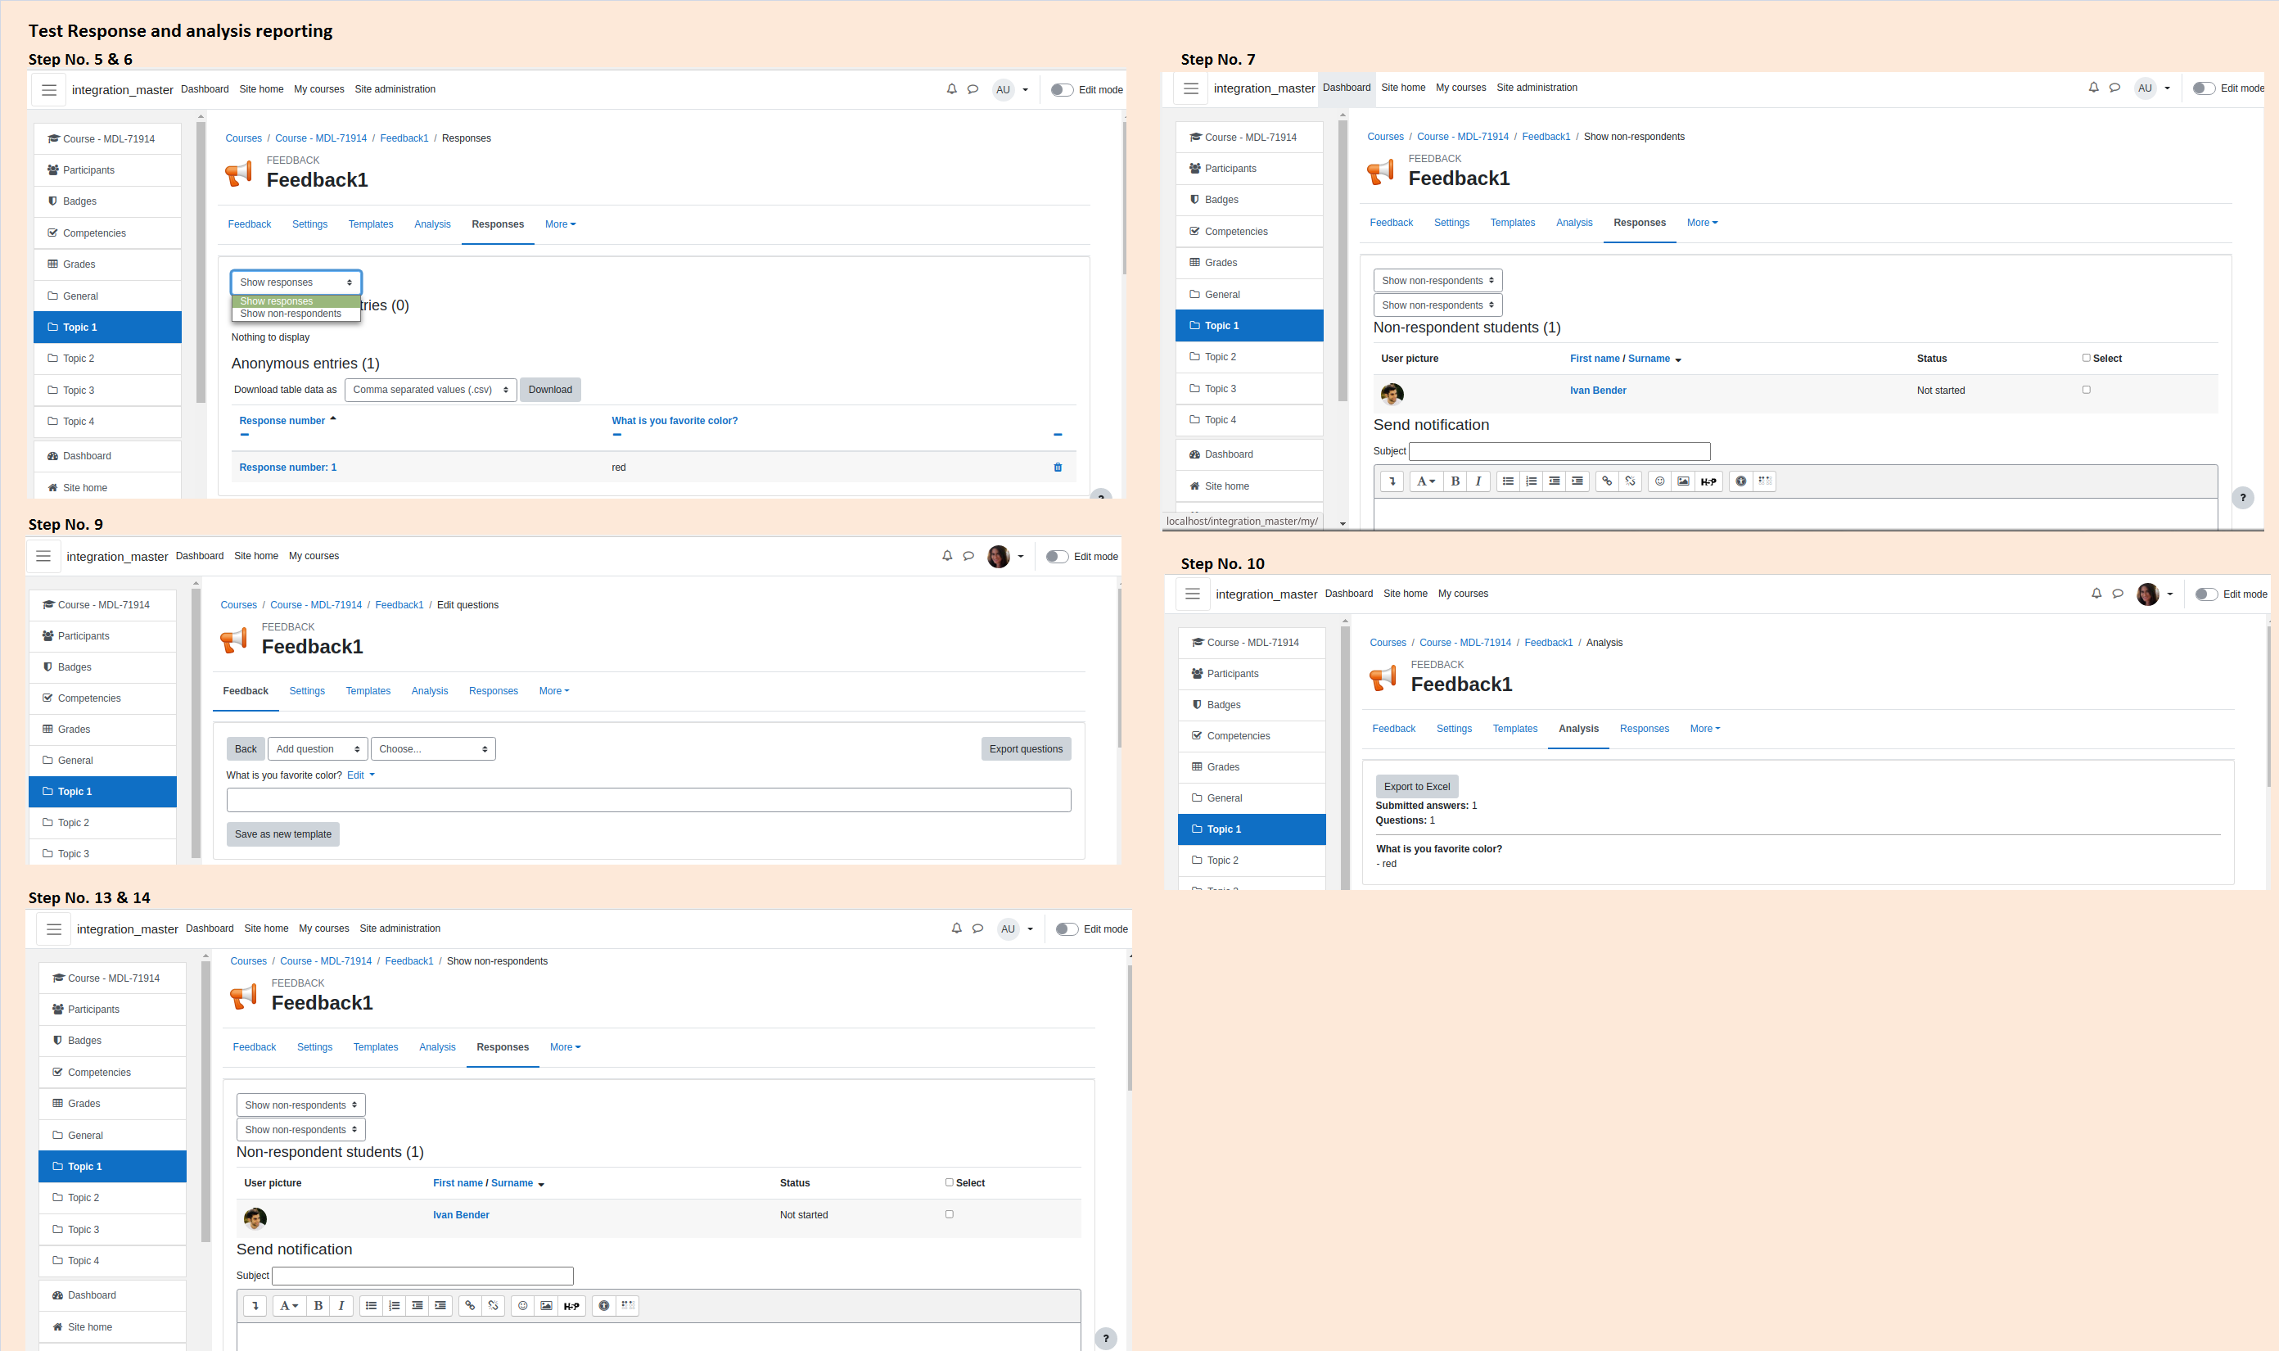
Task: Open the Feedback tab in the Step 13 & 14 panel
Action: click(x=254, y=1047)
